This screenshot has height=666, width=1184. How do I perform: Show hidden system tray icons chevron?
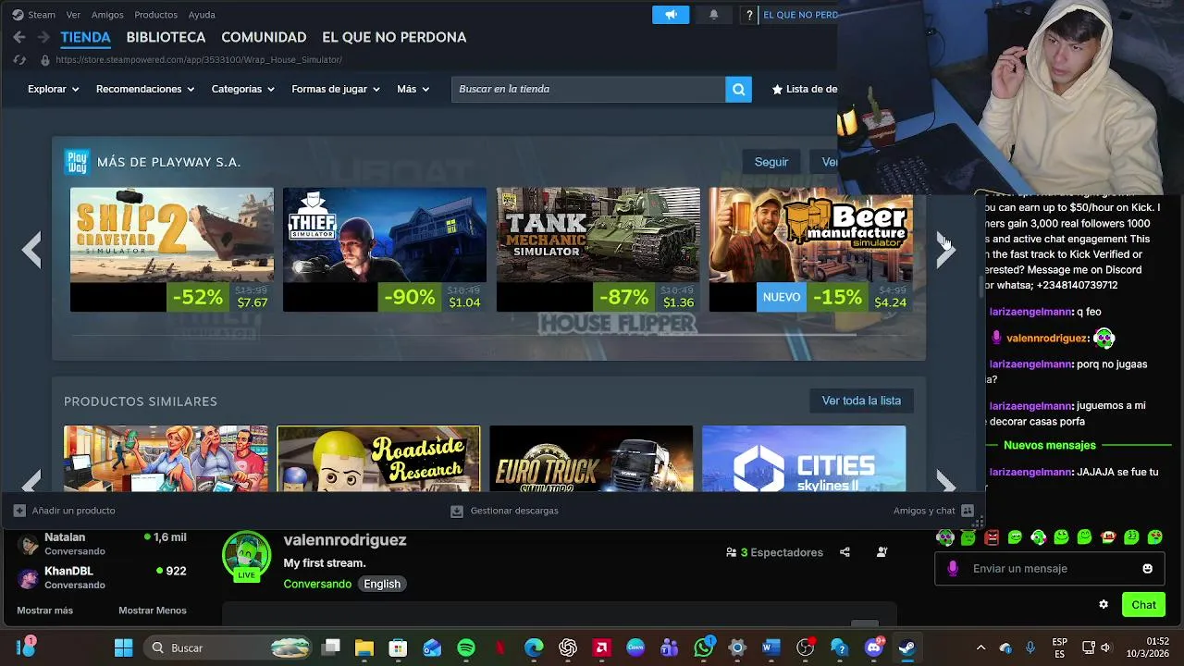(x=980, y=647)
